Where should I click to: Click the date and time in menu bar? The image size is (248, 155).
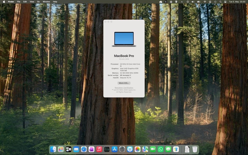(237, 2)
